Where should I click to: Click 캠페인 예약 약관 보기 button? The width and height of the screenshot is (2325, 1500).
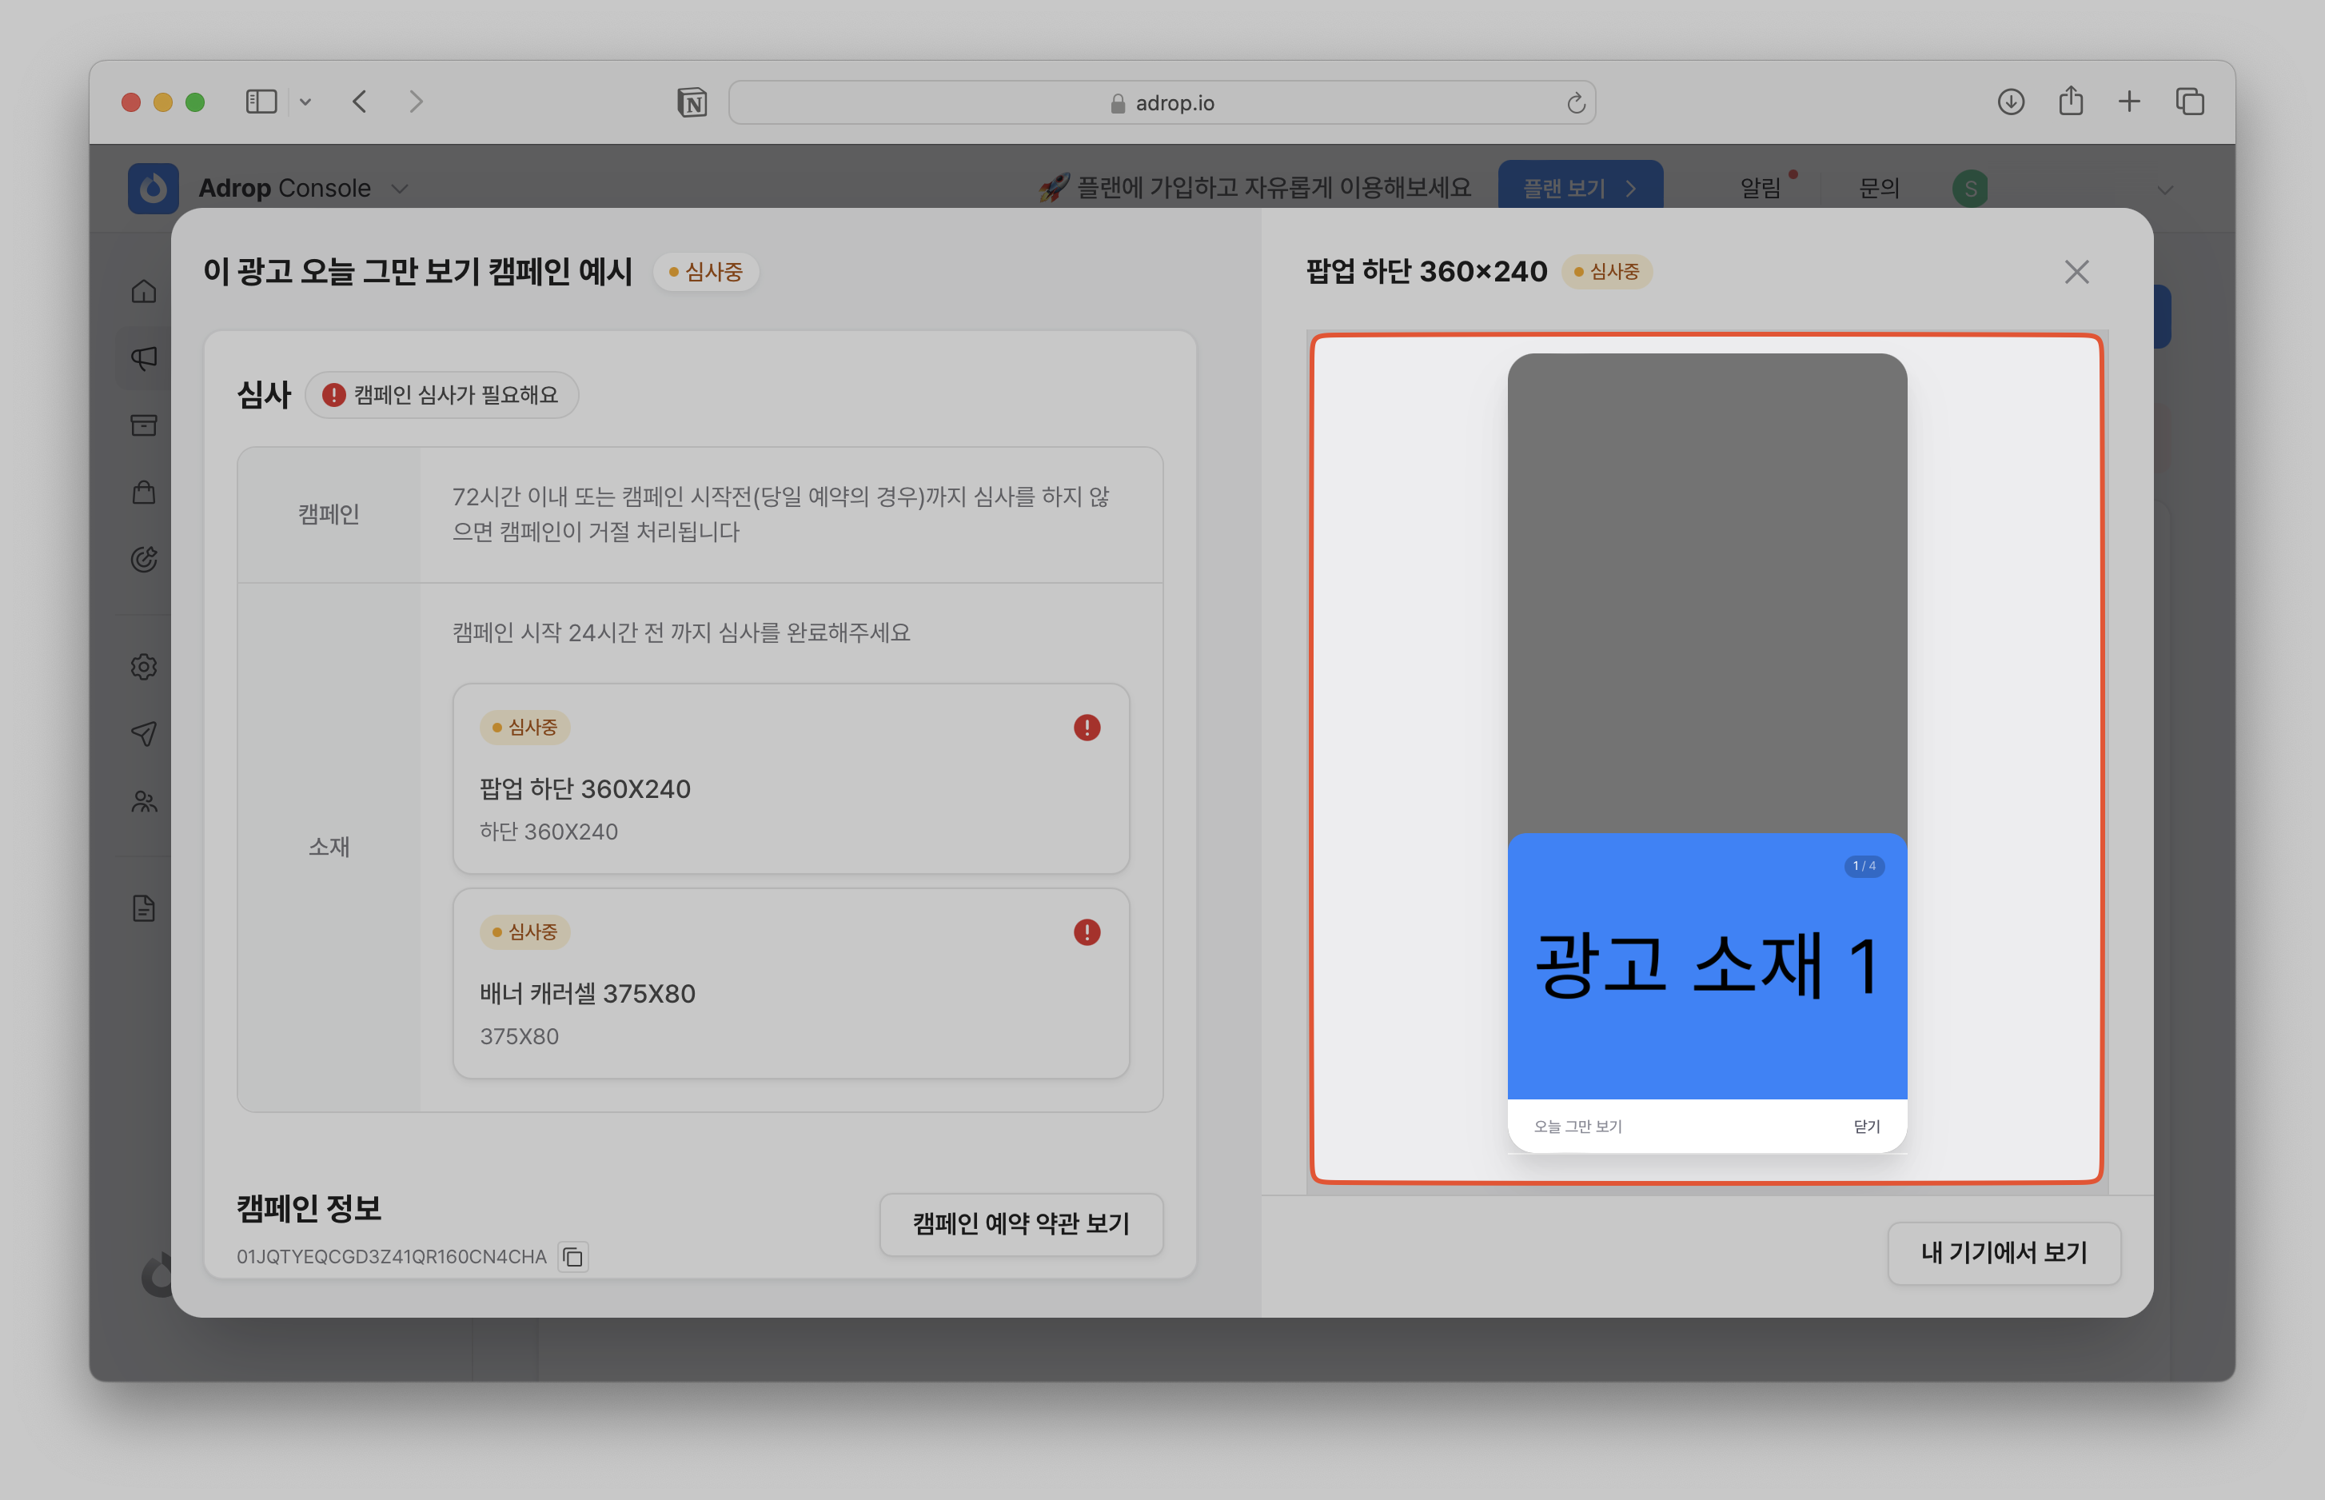pos(1021,1224)
